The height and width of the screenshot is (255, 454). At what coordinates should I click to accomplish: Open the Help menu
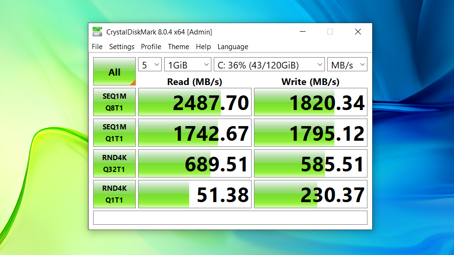pos(203,47)
